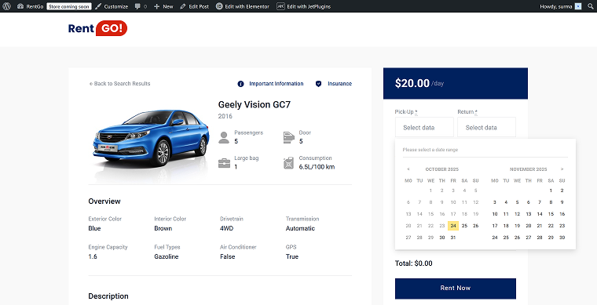The height and width of the screenshot is (305, 597).
Task: Select October 30 in the calendar
Action: click(x=442, y=238)
